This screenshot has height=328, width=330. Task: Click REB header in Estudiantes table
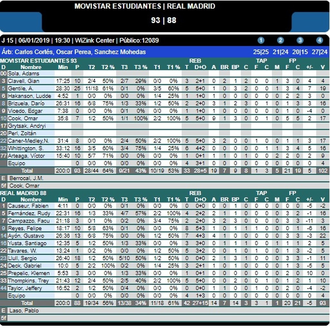[x=195, y=61]
